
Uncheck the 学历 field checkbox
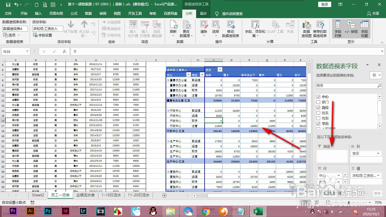click(x=318, y=123)
